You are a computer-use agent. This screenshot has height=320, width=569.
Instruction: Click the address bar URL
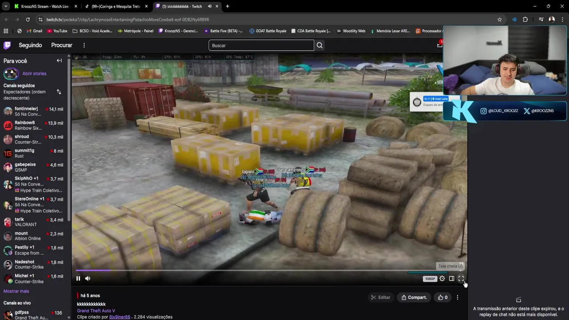128,20
